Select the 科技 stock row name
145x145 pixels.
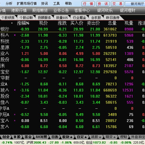(x=4, y=41)
